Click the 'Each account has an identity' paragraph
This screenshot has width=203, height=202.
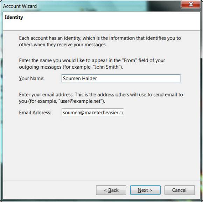pyautogui.click(x=100, y=41)
